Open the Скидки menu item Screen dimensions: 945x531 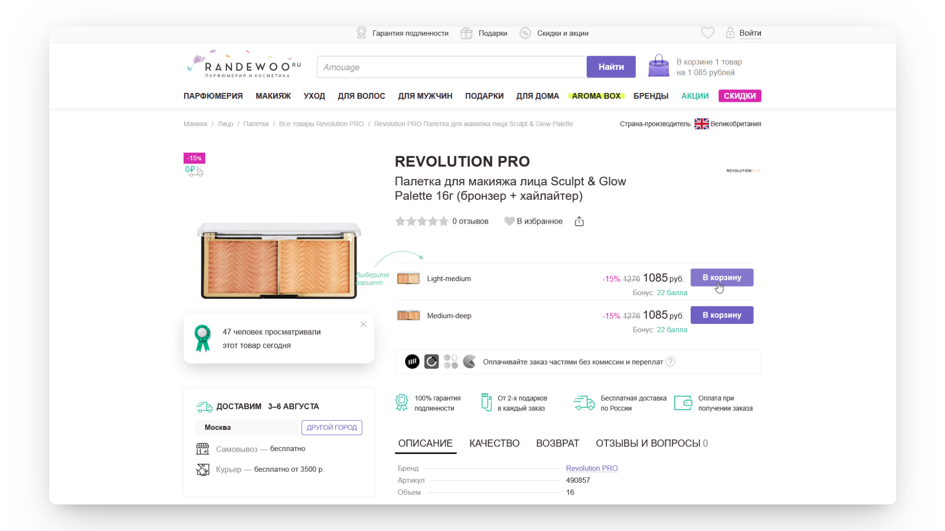pos(740,96)
